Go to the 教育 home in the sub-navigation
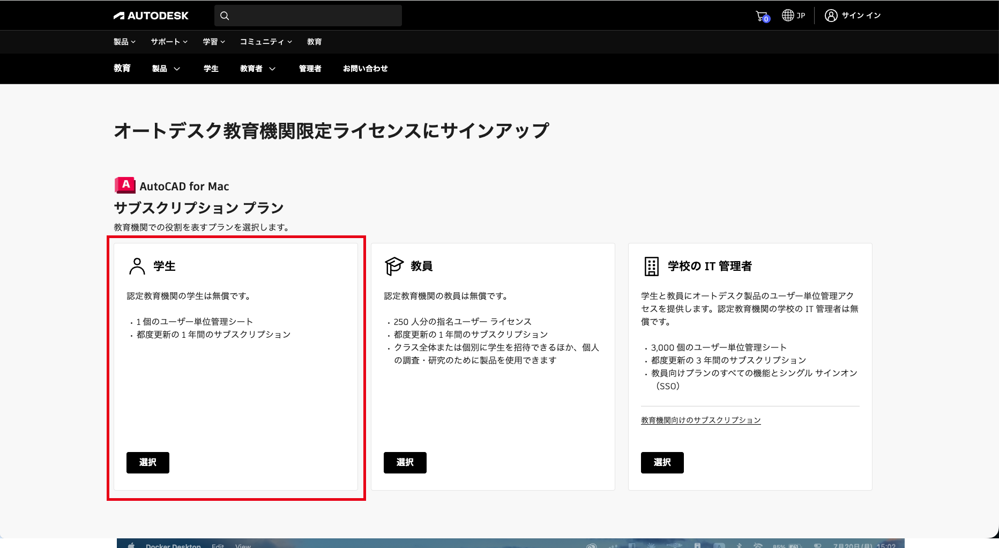 point(122,68)
